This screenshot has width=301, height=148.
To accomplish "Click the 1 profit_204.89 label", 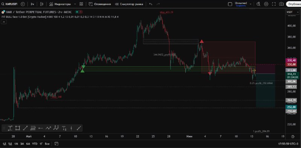I will tap(261, 131).
